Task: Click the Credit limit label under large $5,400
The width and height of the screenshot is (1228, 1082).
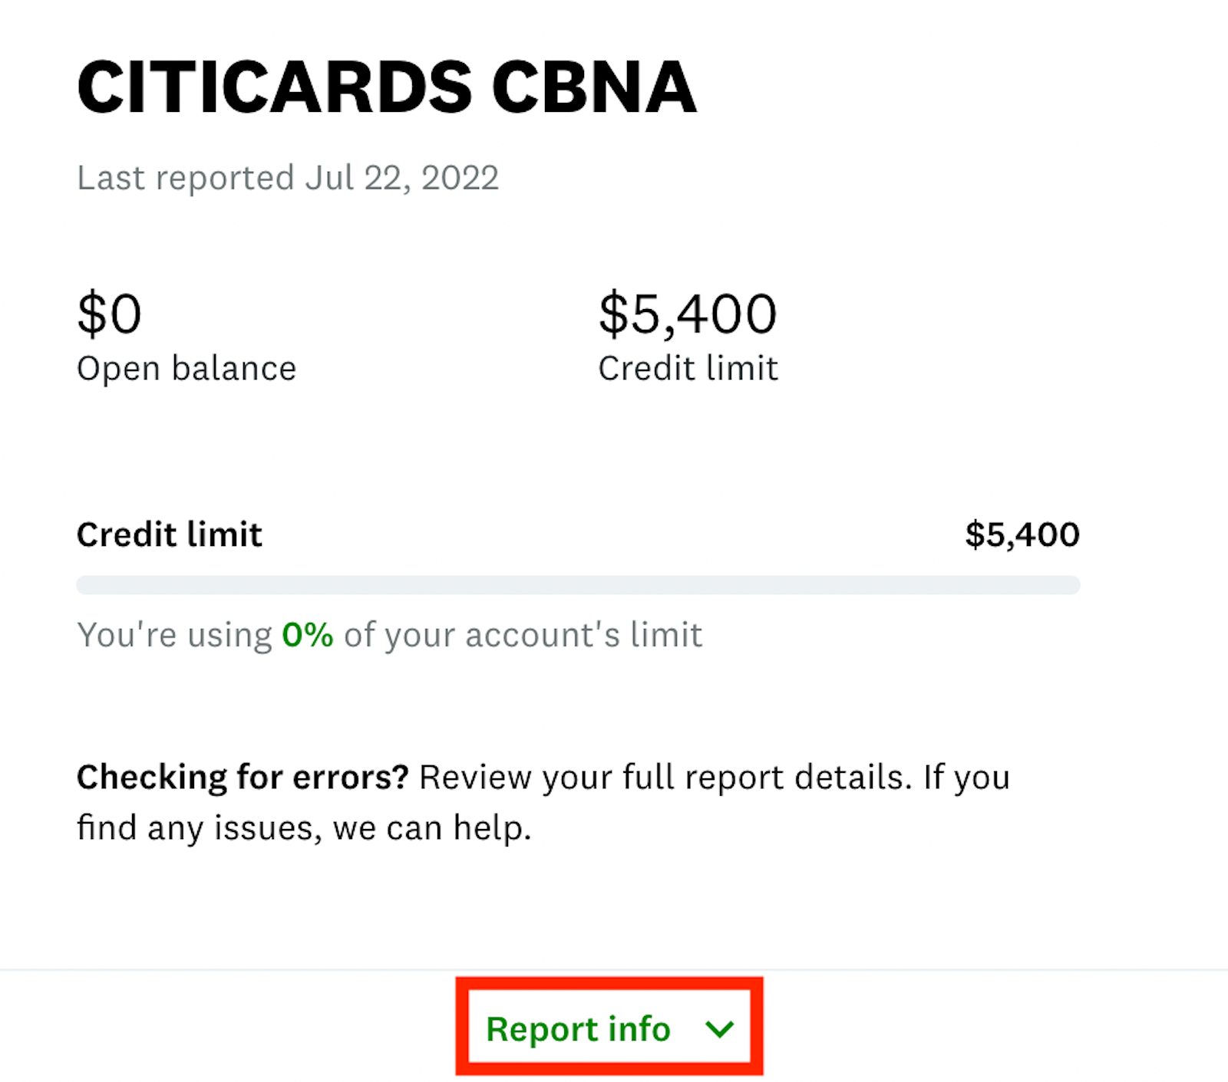Action: (688, 369)
